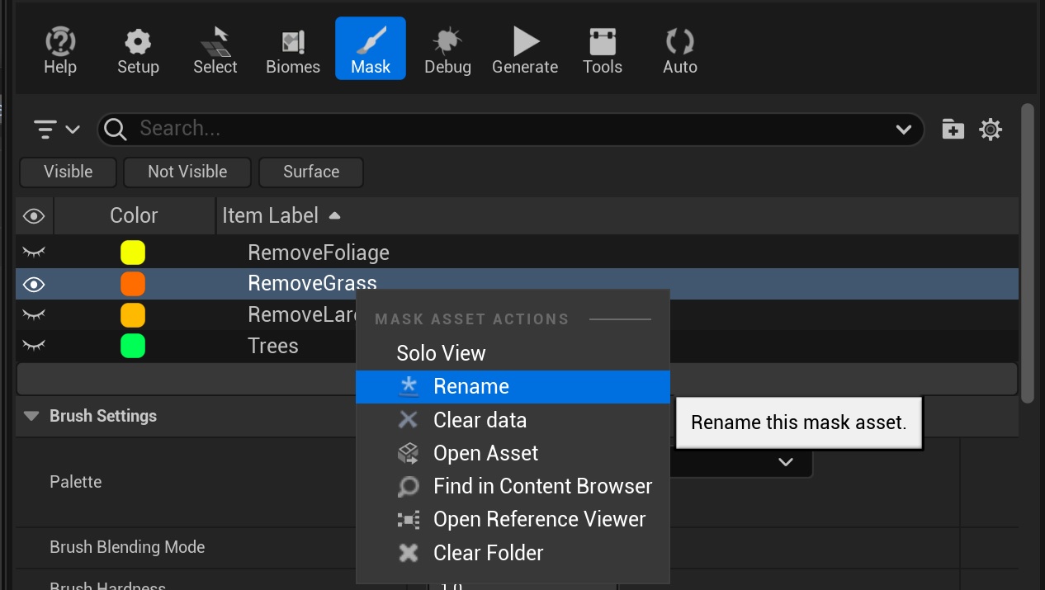Choose Rename from the context menu
Screen dimensions: 1045x590
[470, 387]
